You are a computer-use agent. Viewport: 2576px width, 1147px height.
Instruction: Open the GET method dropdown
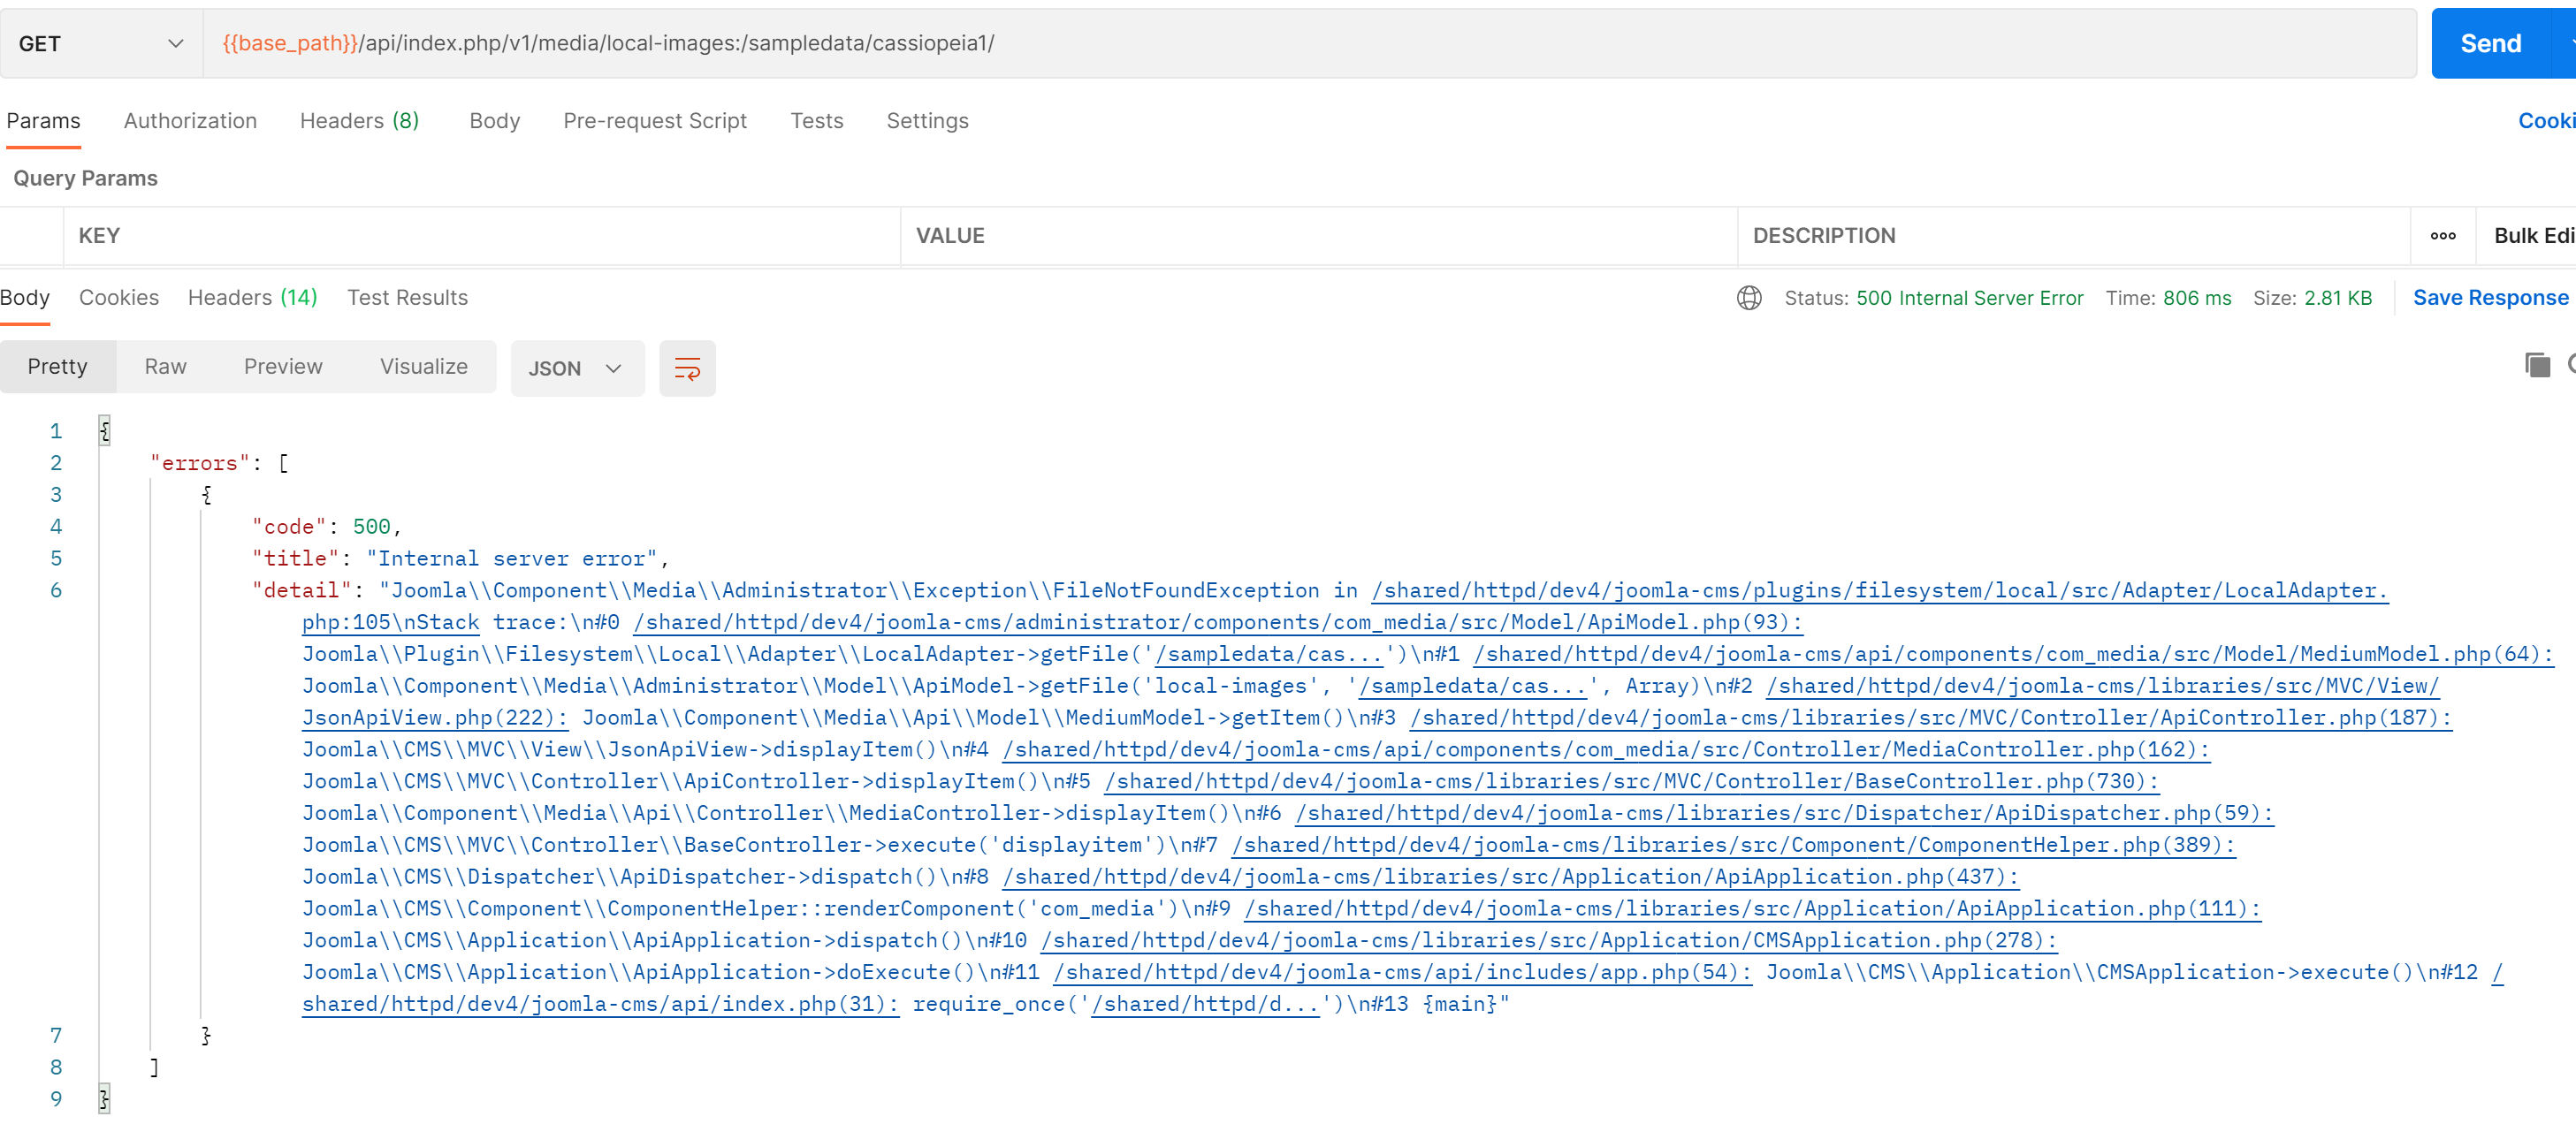[x=101, y=44]
